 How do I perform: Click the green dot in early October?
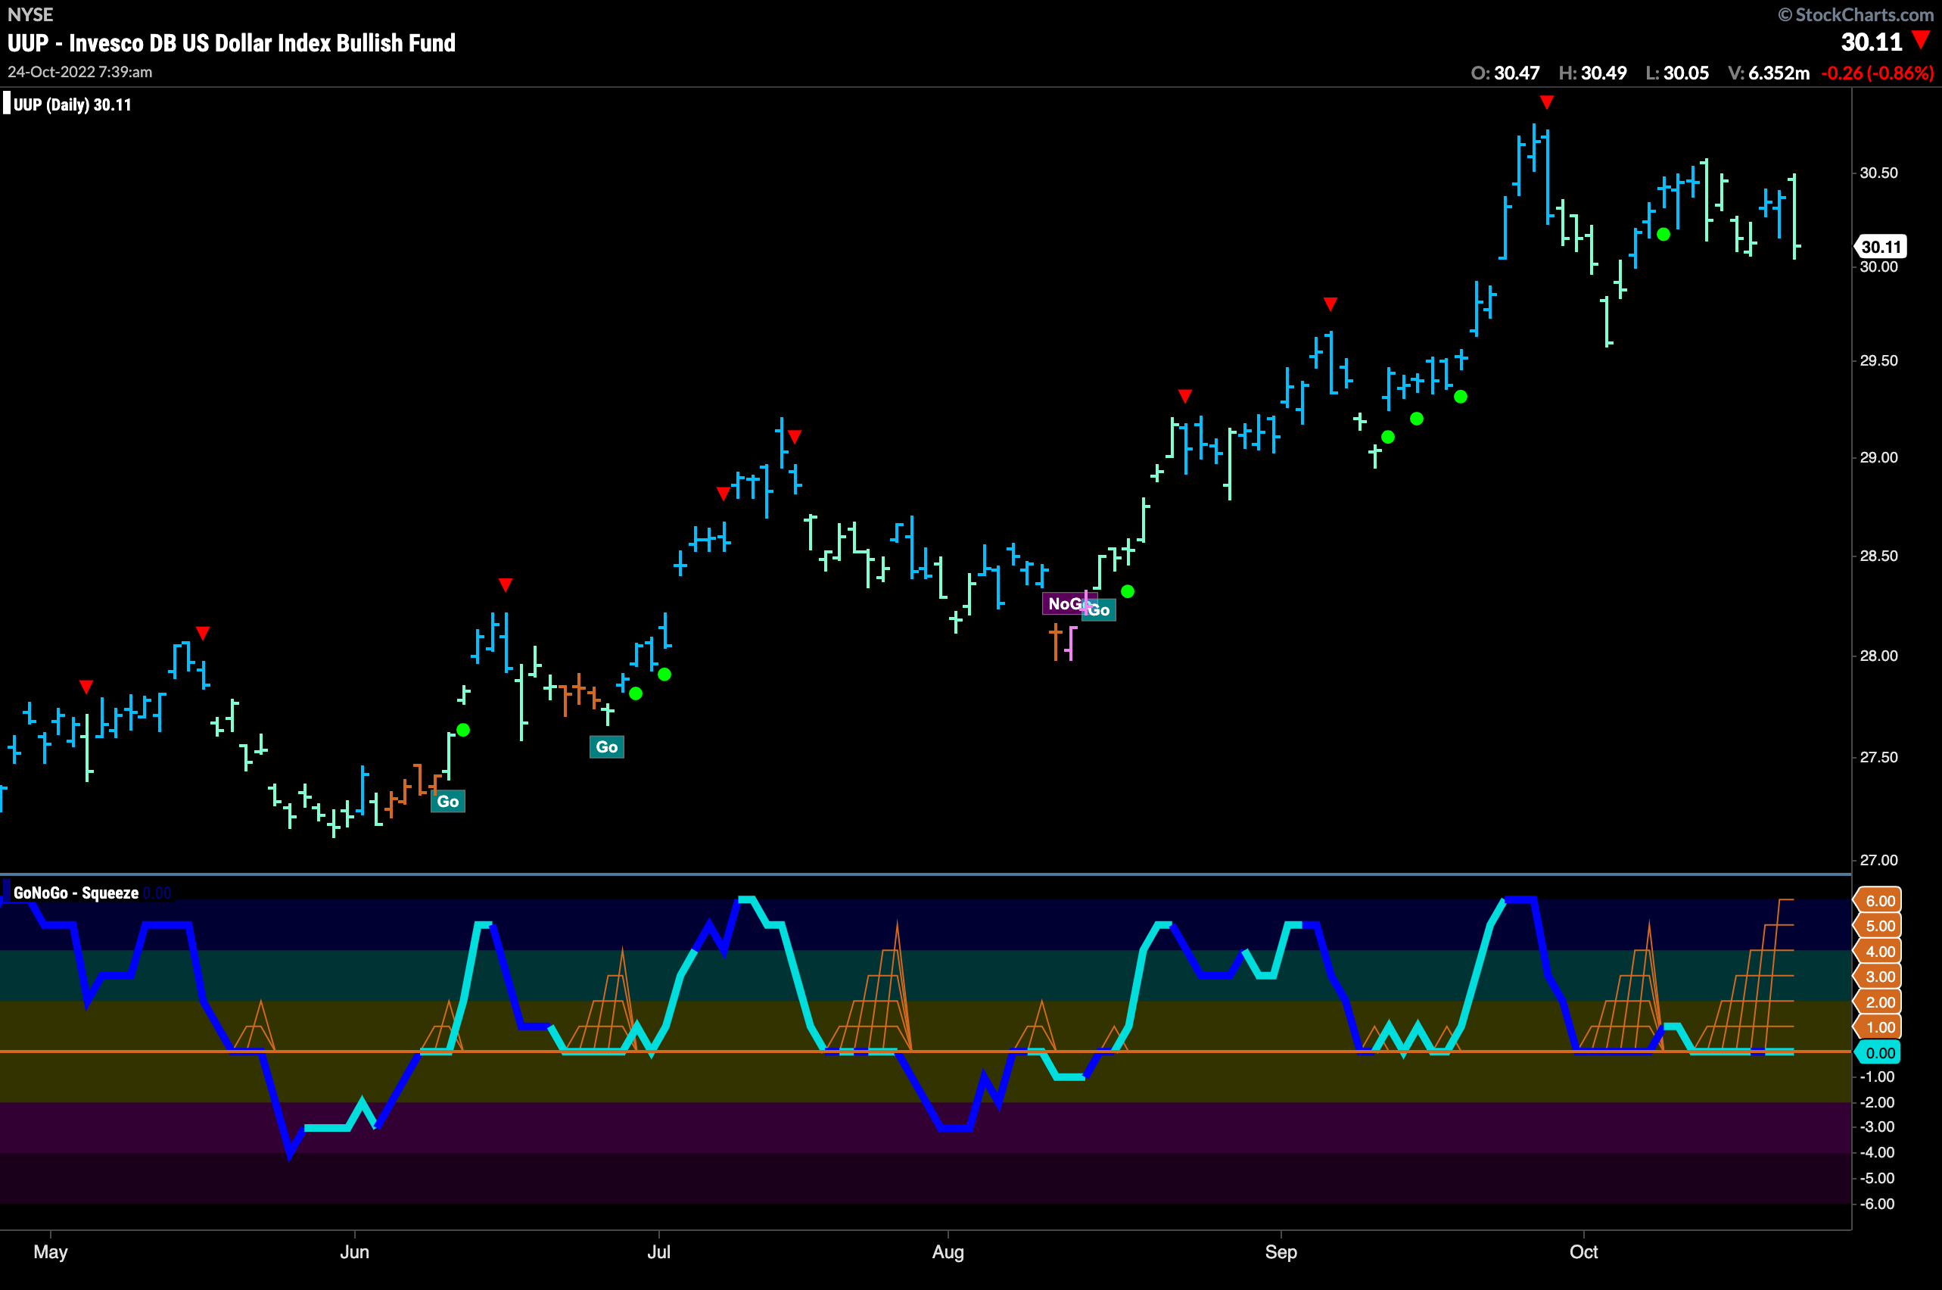[x=1663, y=235]
